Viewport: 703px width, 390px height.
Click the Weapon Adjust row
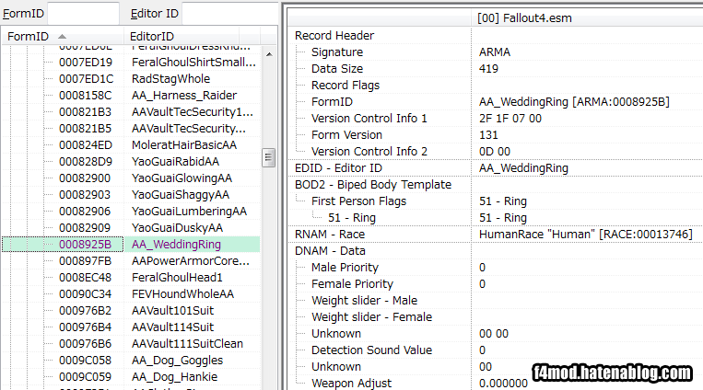click(x=496, y=384)
